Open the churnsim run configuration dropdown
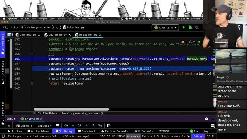 [x=165, y=27]
